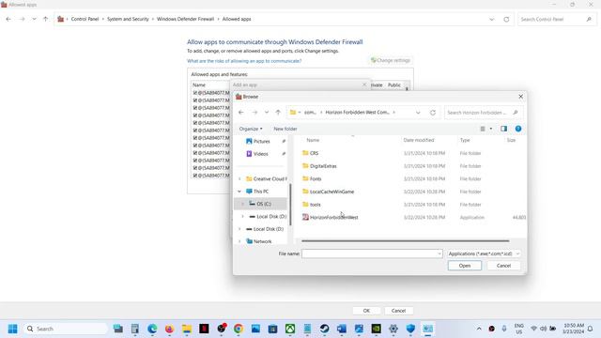The height and width of the screenshot is (338, 601).
Task: Click Cancel in the Allowed apps window
Action: coord(398,311)
